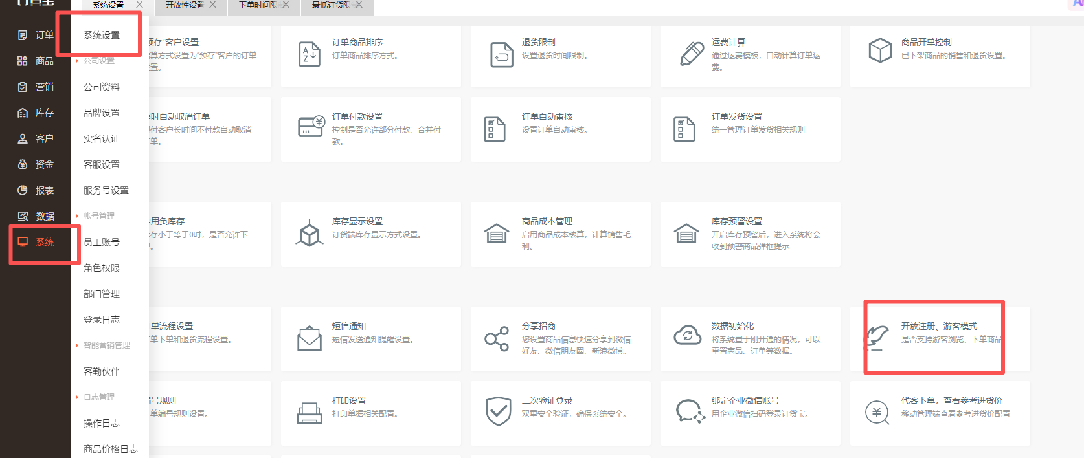1084x458 pixels.
Task: Click the 订单发货设置 checklist icon
Action: (684, 129)
